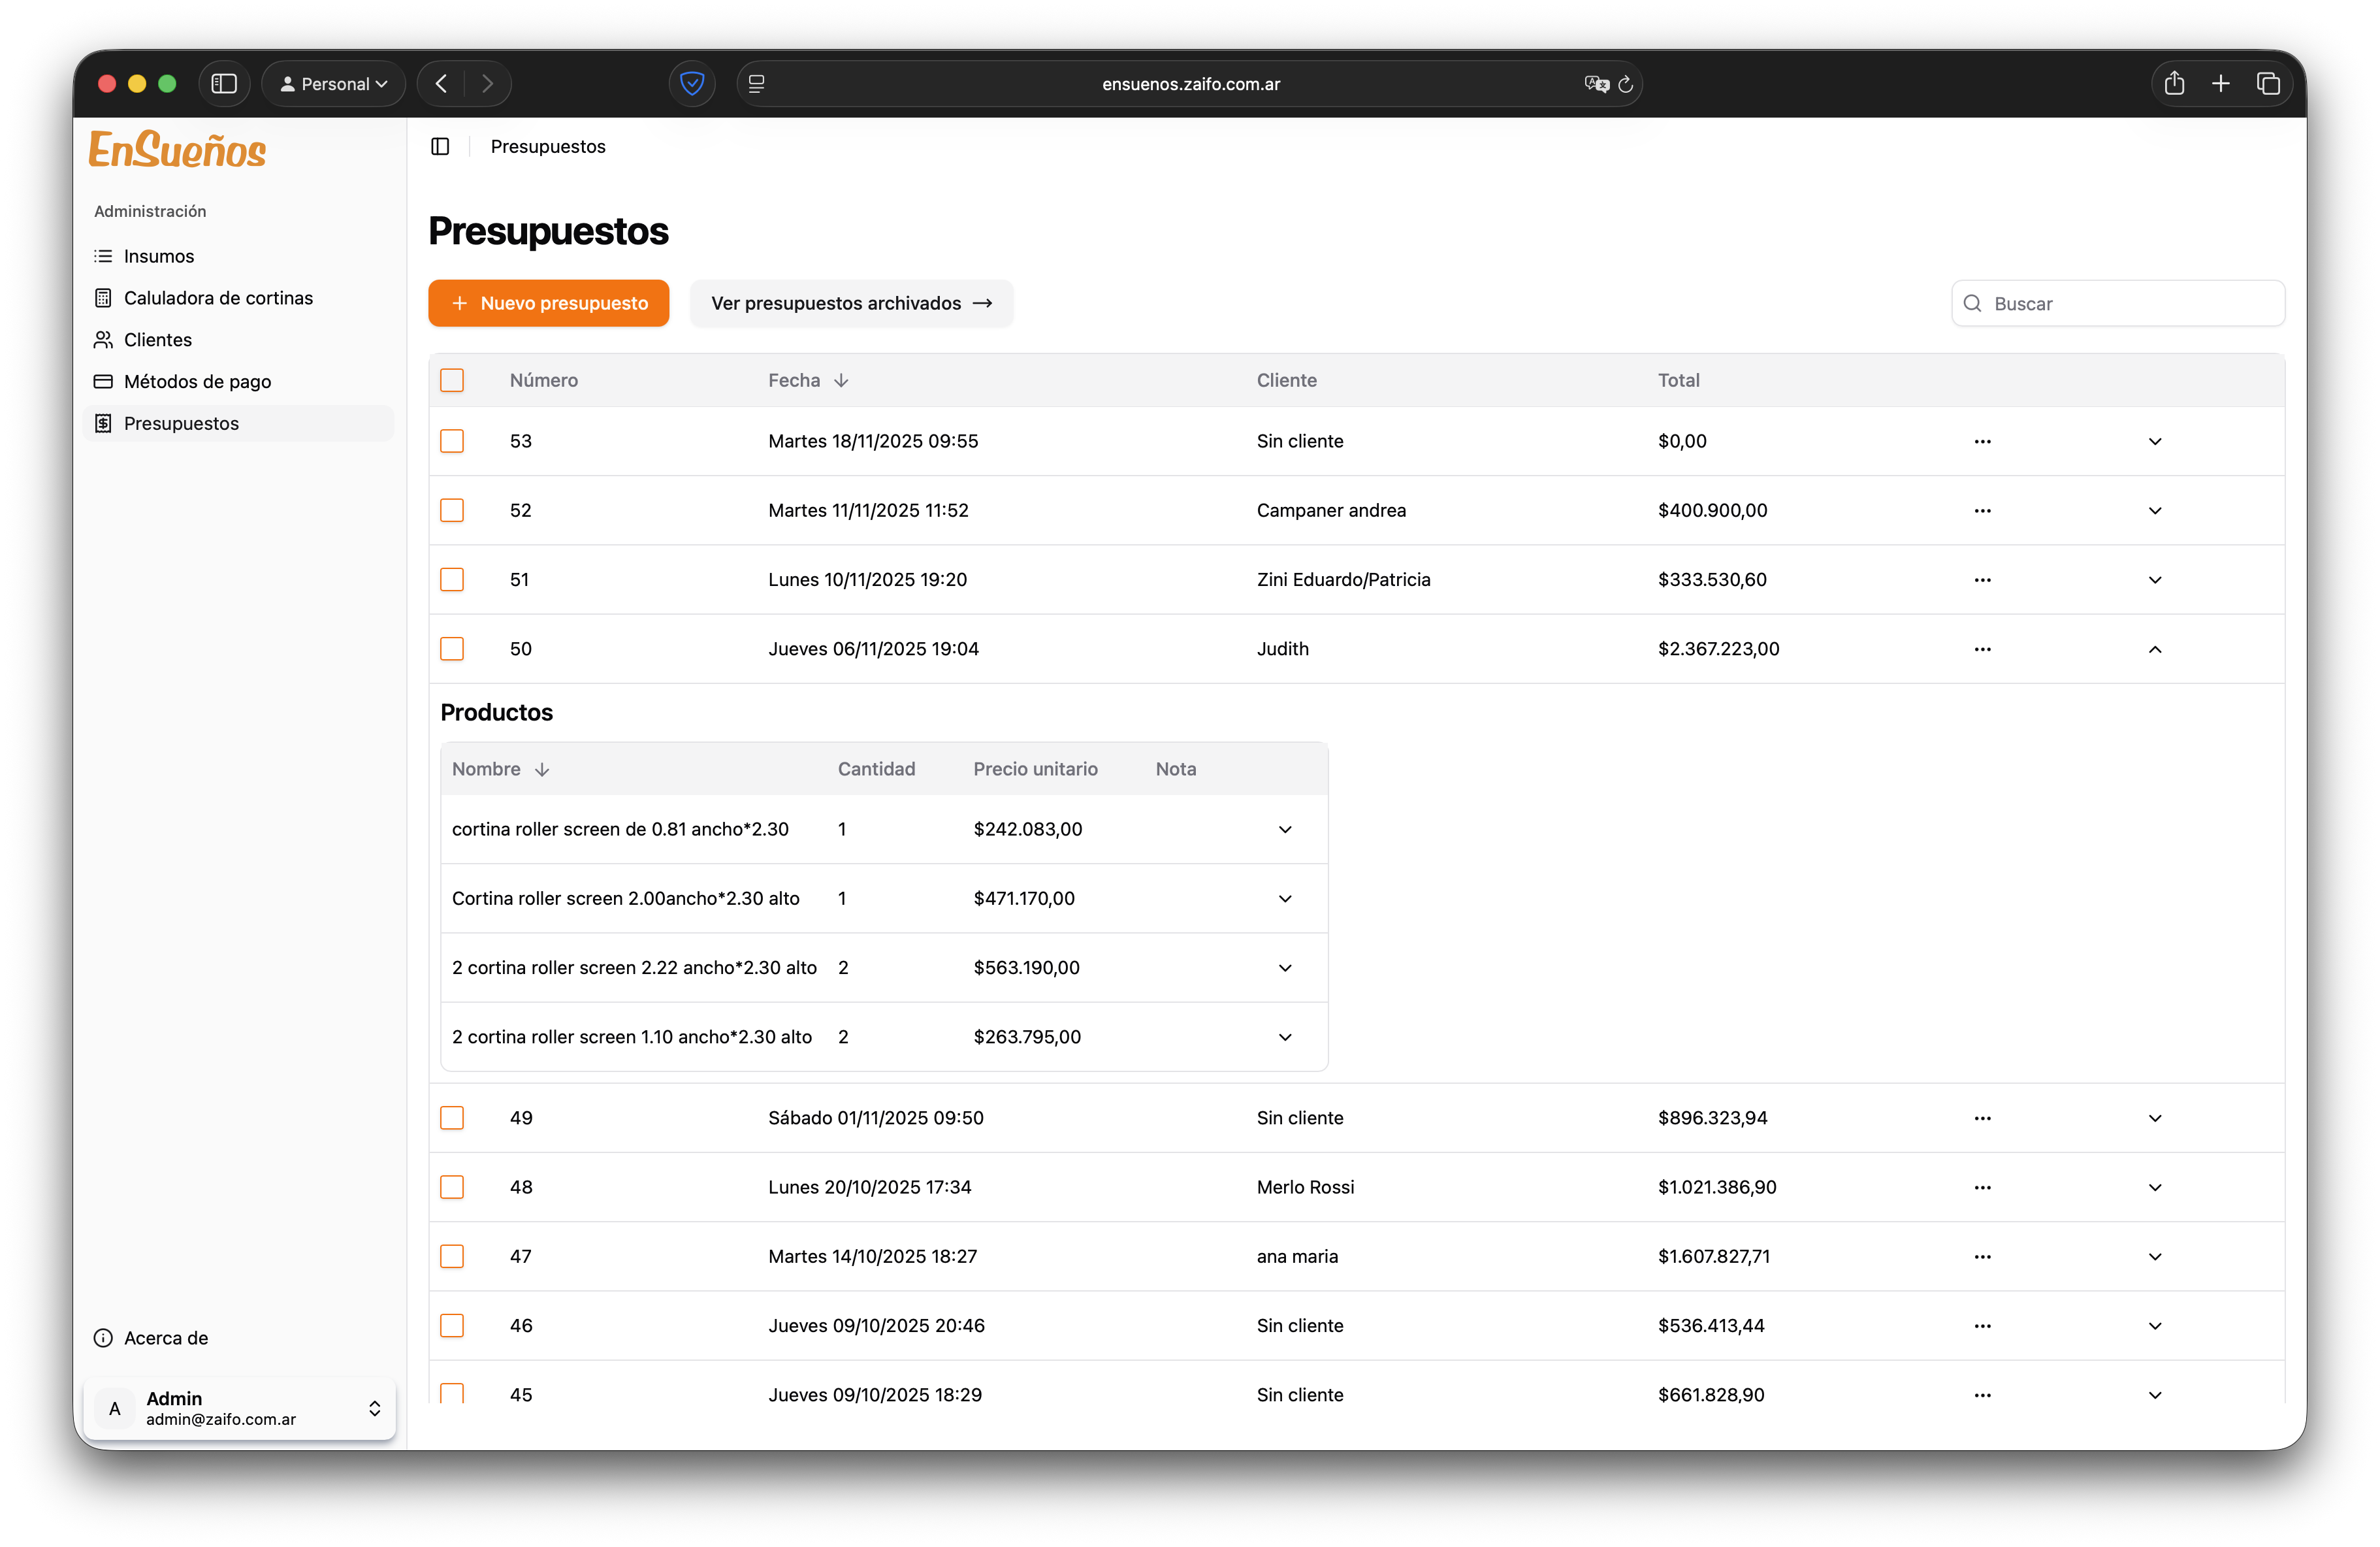
Task: Open three-dots actions for Judith's budget
Action: [1982, 649]
